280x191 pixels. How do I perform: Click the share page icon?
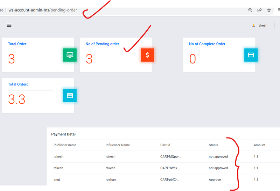tap(260, 10)
